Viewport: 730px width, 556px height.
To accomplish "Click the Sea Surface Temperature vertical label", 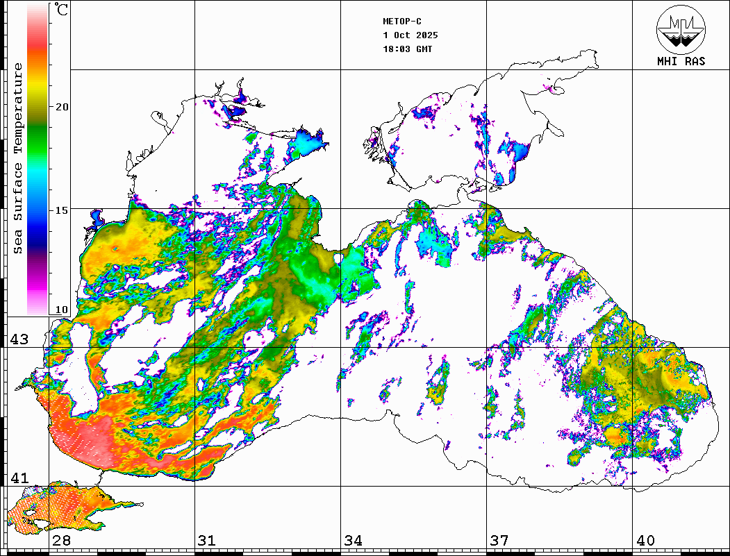I will 18,158.
